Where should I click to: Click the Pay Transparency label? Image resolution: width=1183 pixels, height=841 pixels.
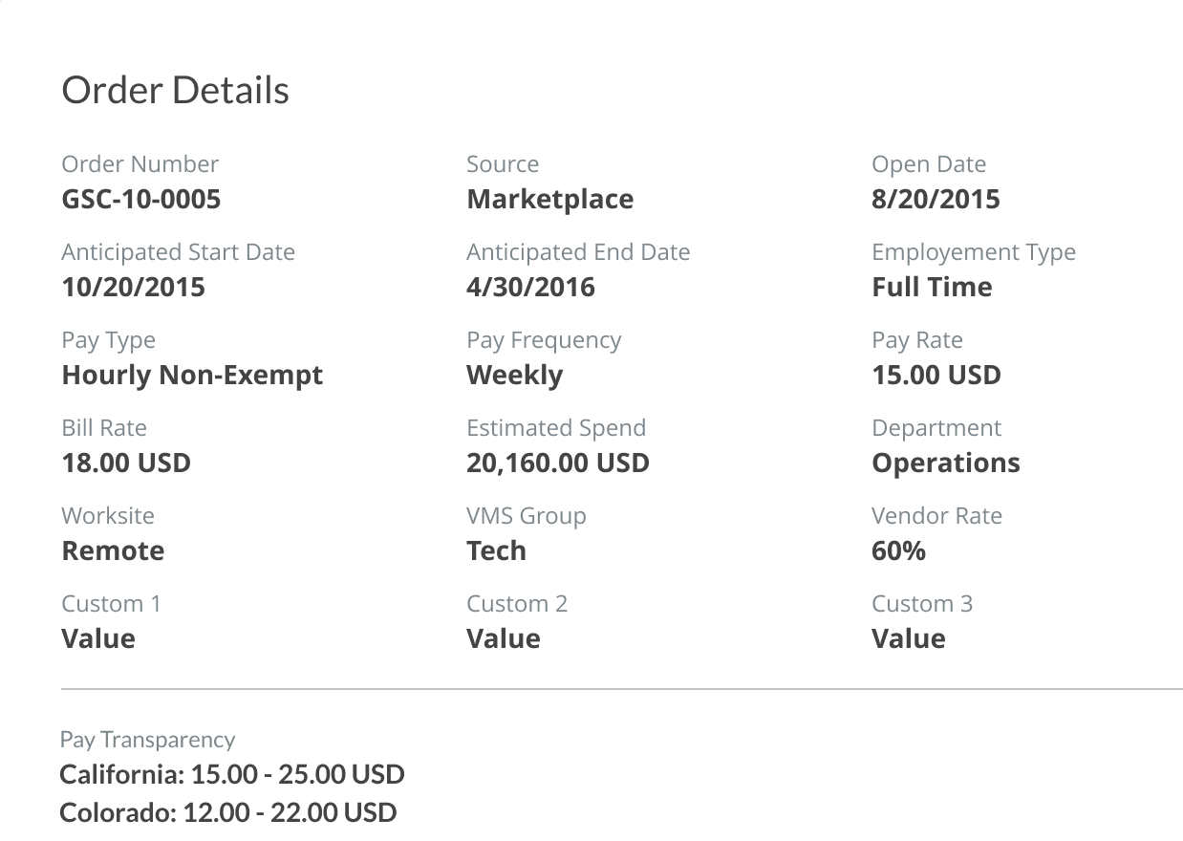(147, 740)
